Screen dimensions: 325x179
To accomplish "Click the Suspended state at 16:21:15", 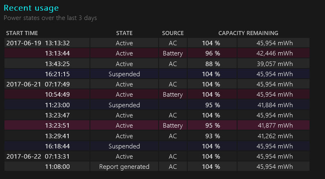I will tap(124, 74).
